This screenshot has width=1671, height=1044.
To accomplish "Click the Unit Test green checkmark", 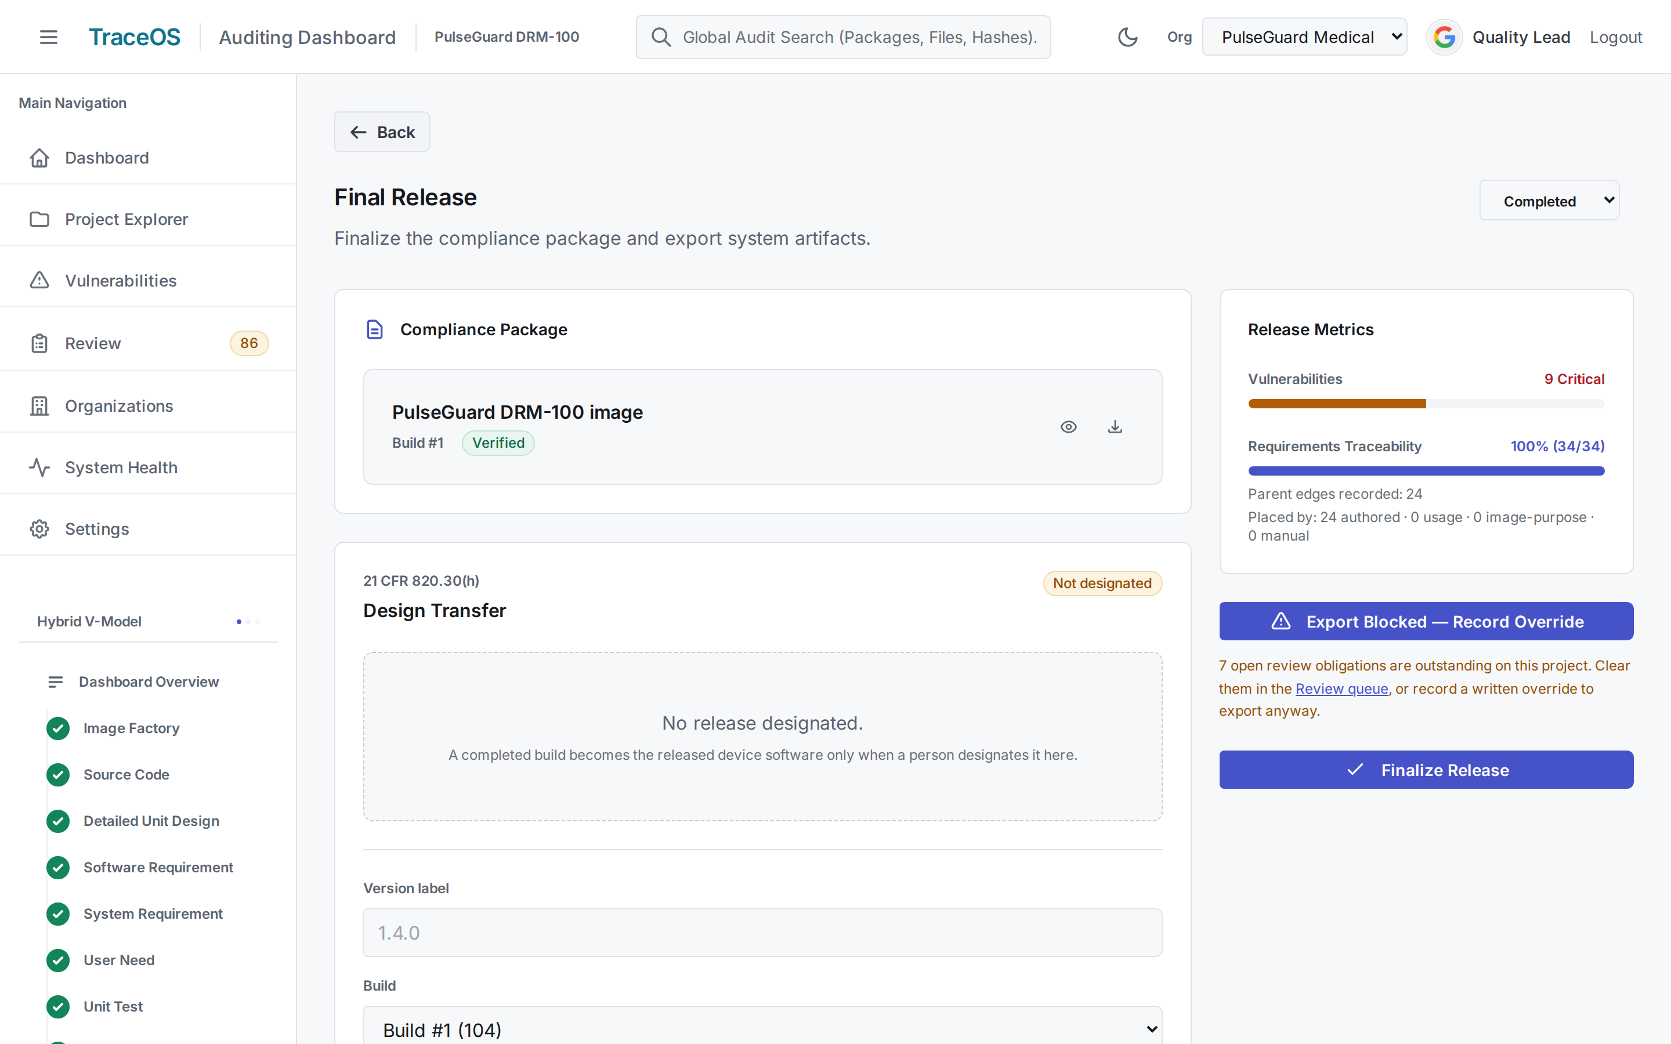I will coord(58,1007).
